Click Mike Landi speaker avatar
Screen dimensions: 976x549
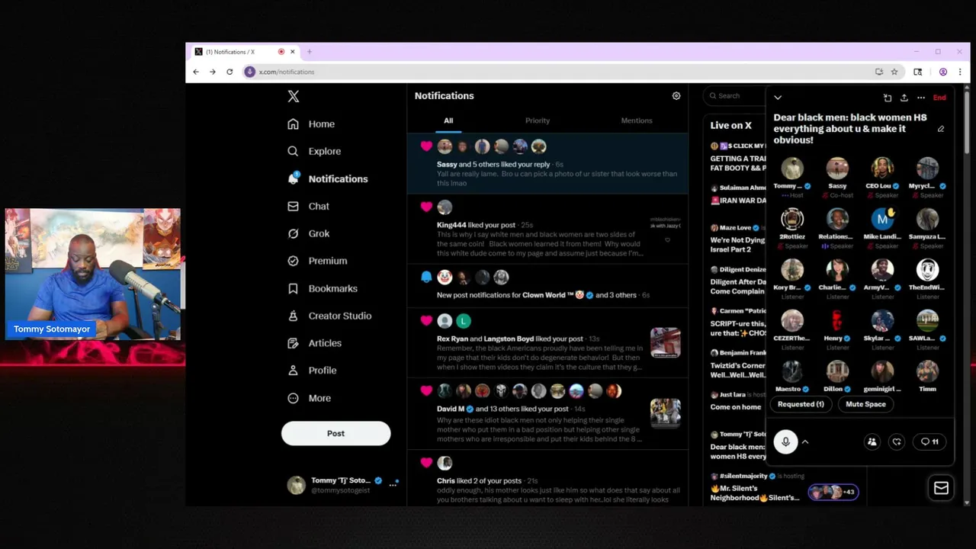[x=882, y=220]
